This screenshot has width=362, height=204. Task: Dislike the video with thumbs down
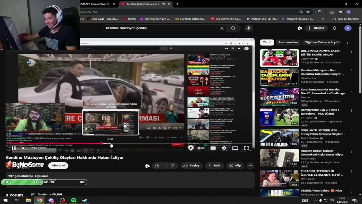click(172, 165)
